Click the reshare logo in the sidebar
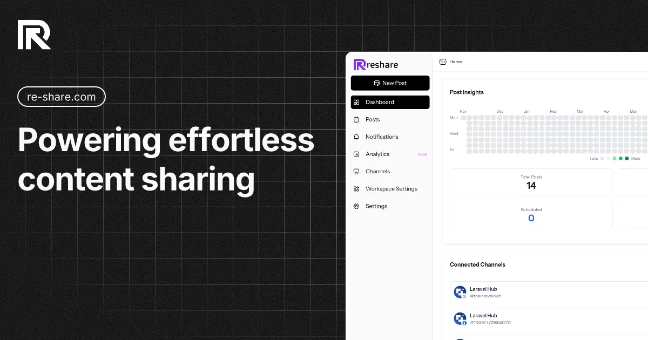This screenshot has height=340, width=648. [x=376, y=65]
